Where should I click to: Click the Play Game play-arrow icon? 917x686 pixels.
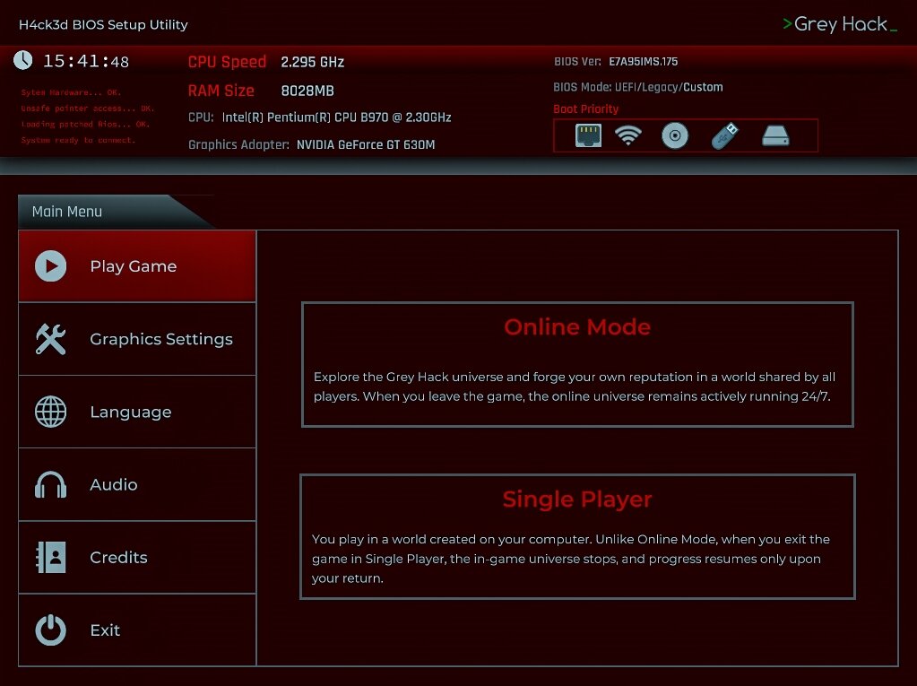(x=51, y=266)
